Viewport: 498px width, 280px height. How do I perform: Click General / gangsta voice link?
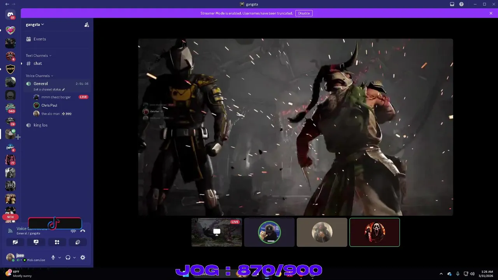(28, 233)
